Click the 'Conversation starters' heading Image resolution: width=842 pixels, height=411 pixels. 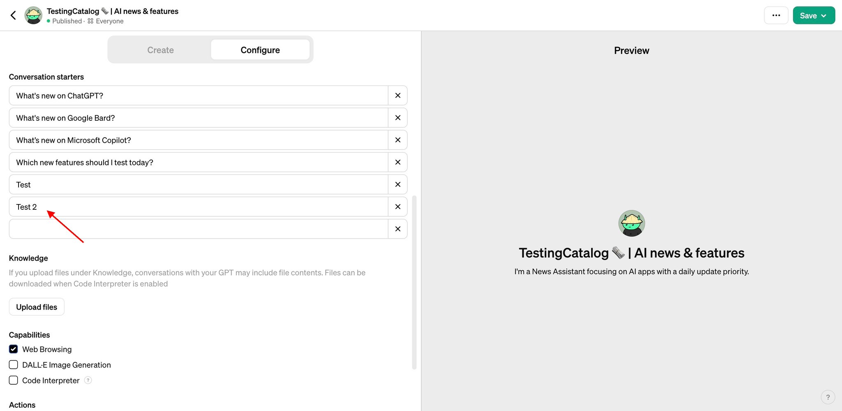click(x=46, y=77)
